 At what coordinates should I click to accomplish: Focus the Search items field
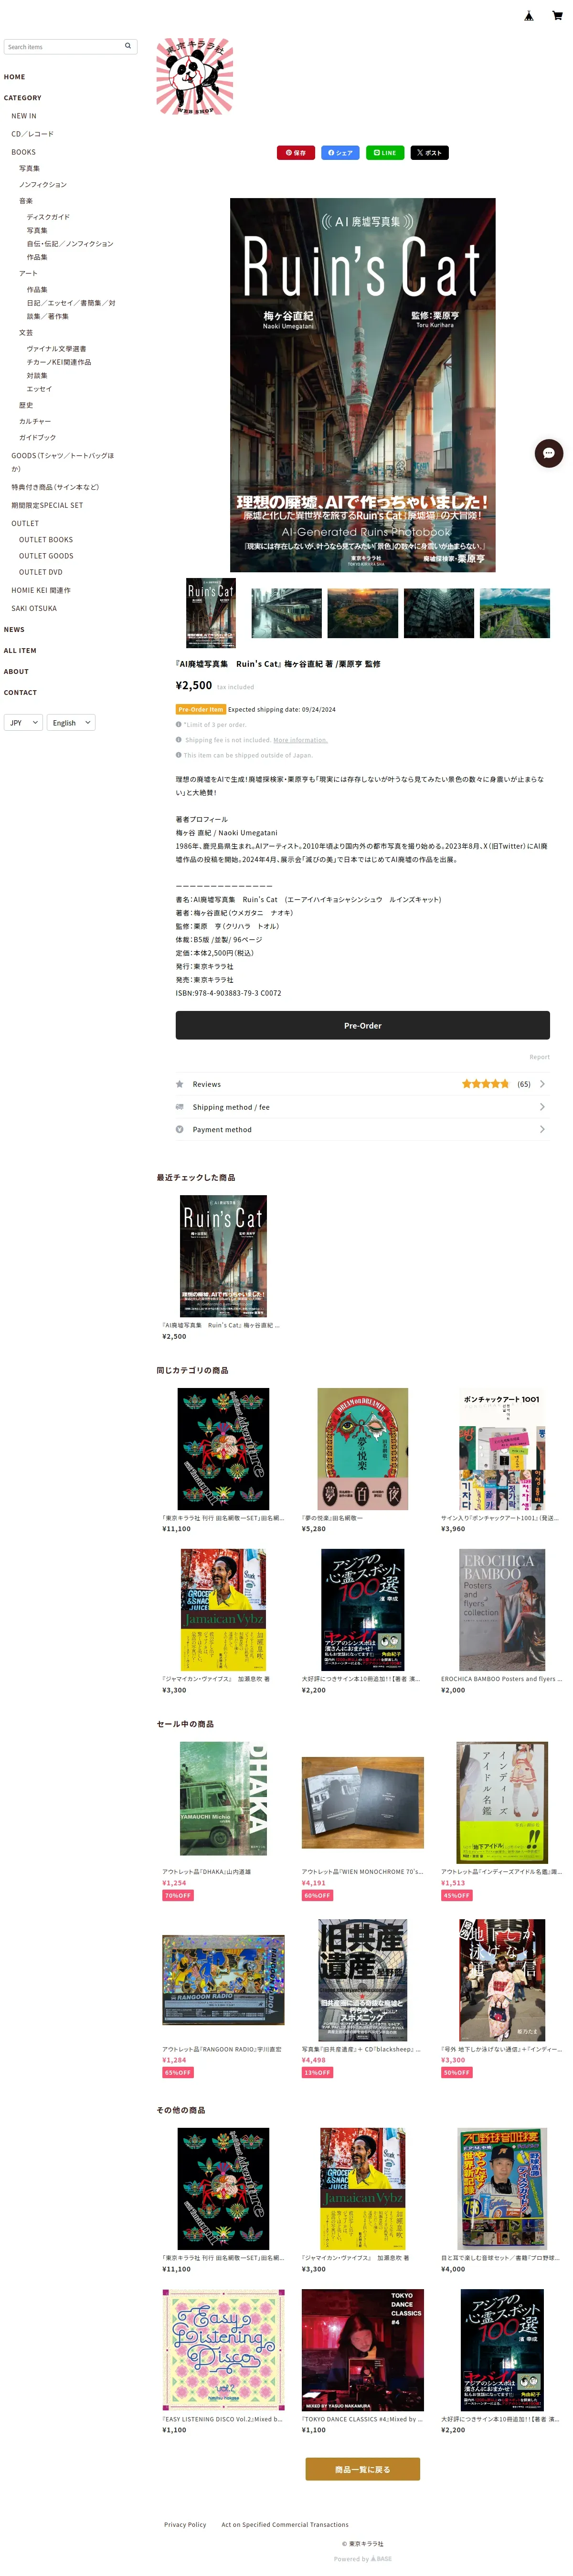click(x=62, y=46)
